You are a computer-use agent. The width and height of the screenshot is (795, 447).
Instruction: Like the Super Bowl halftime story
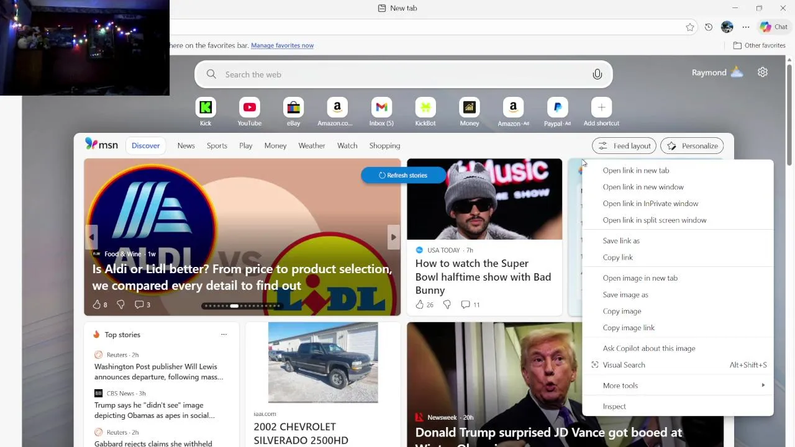coord(420,304)
